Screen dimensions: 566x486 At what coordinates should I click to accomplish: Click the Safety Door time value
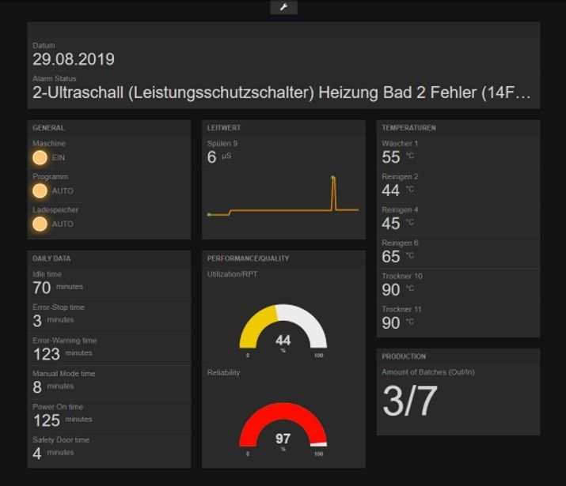click(37, 454)
